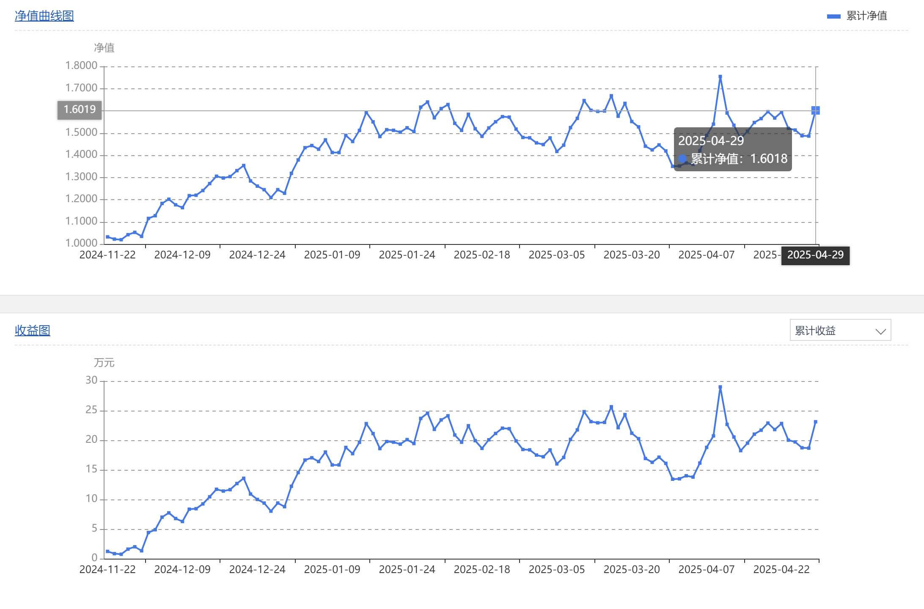The width and height of the screenshot is (924, 609).
Task: Click the 收益图 heading link
Action: pyautogui.click(x=32, y=331)
